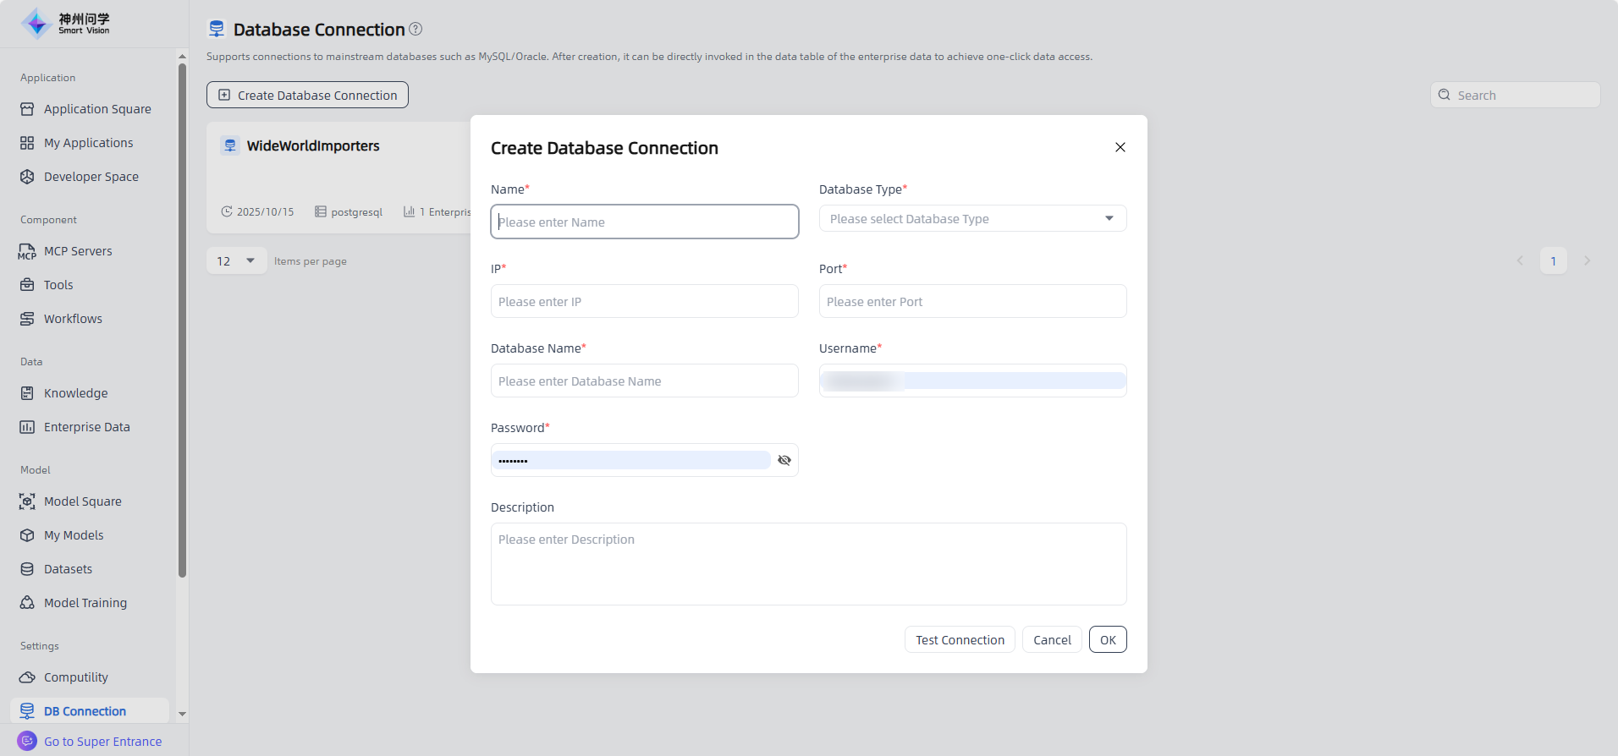Toggle password visibility eye icon

pos(784,460)
